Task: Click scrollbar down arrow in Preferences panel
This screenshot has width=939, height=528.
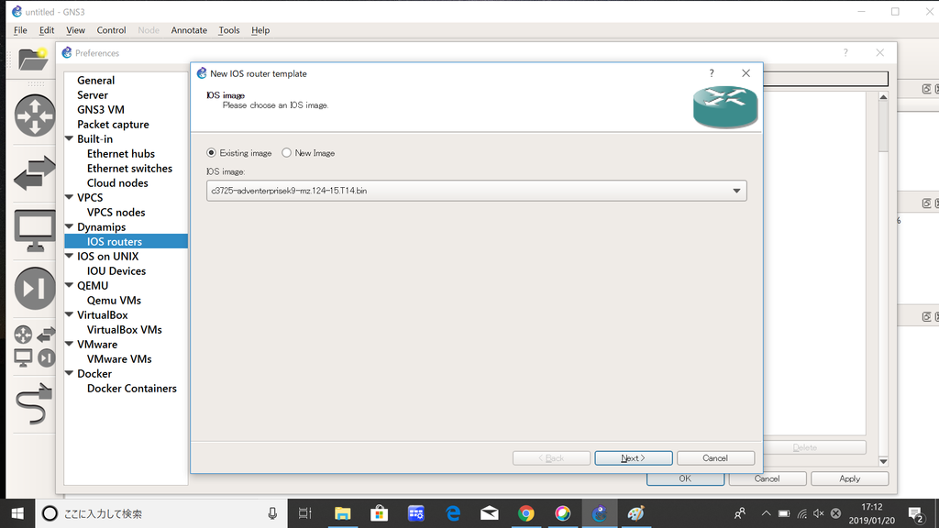Action: 883,461
